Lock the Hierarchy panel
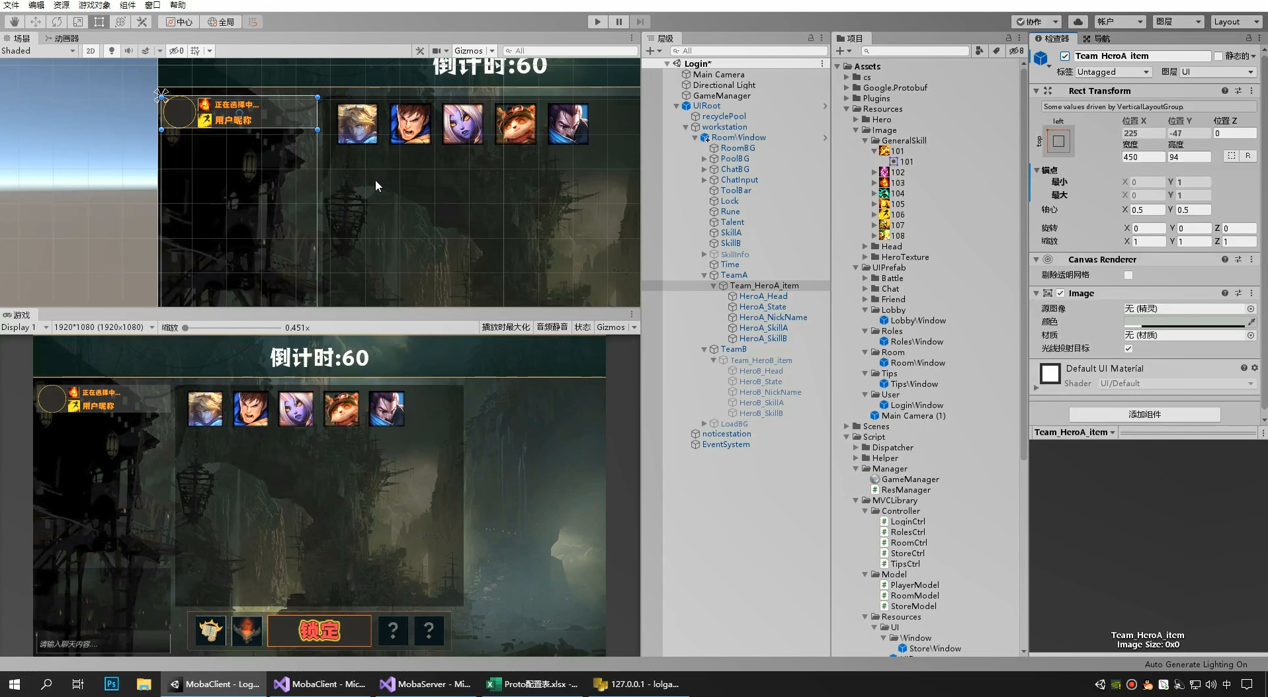 [x=811, y=38]
